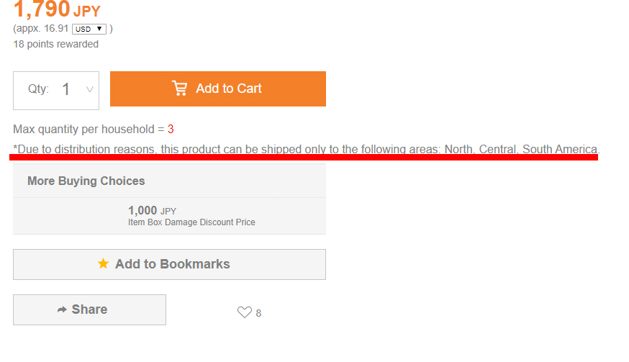This screenshot has height=362, width=629.
Task: Click the quantity value 1
Action: 65,89
